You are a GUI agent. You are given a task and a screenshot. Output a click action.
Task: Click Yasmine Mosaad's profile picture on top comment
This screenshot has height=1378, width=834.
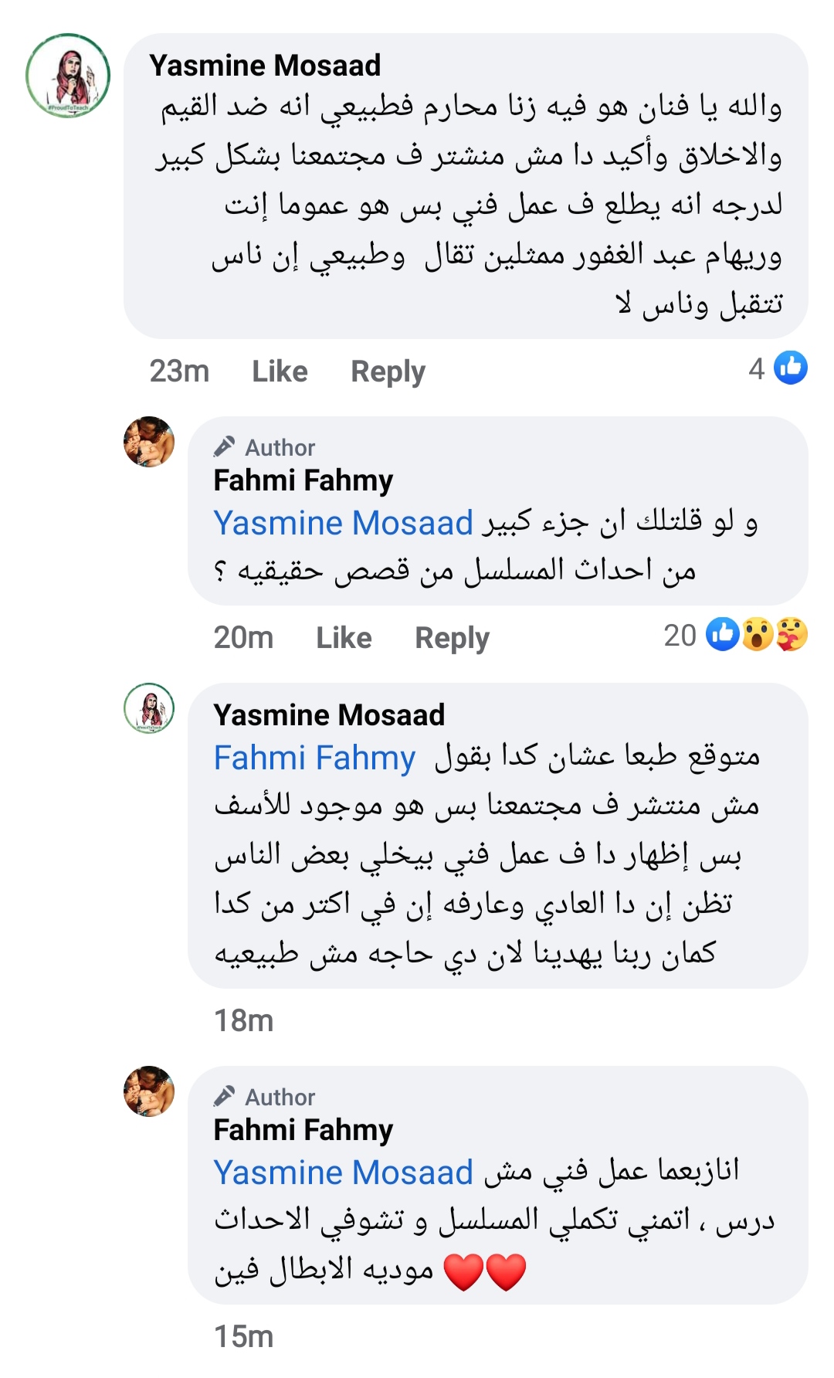click(68, 76)
